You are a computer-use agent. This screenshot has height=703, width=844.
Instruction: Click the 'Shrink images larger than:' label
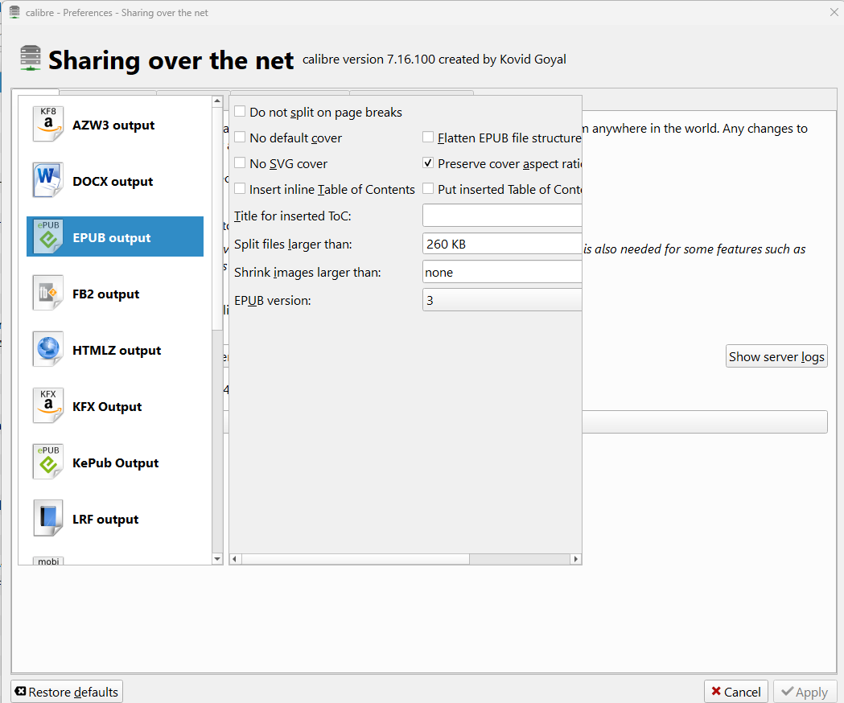pos(307,273)
